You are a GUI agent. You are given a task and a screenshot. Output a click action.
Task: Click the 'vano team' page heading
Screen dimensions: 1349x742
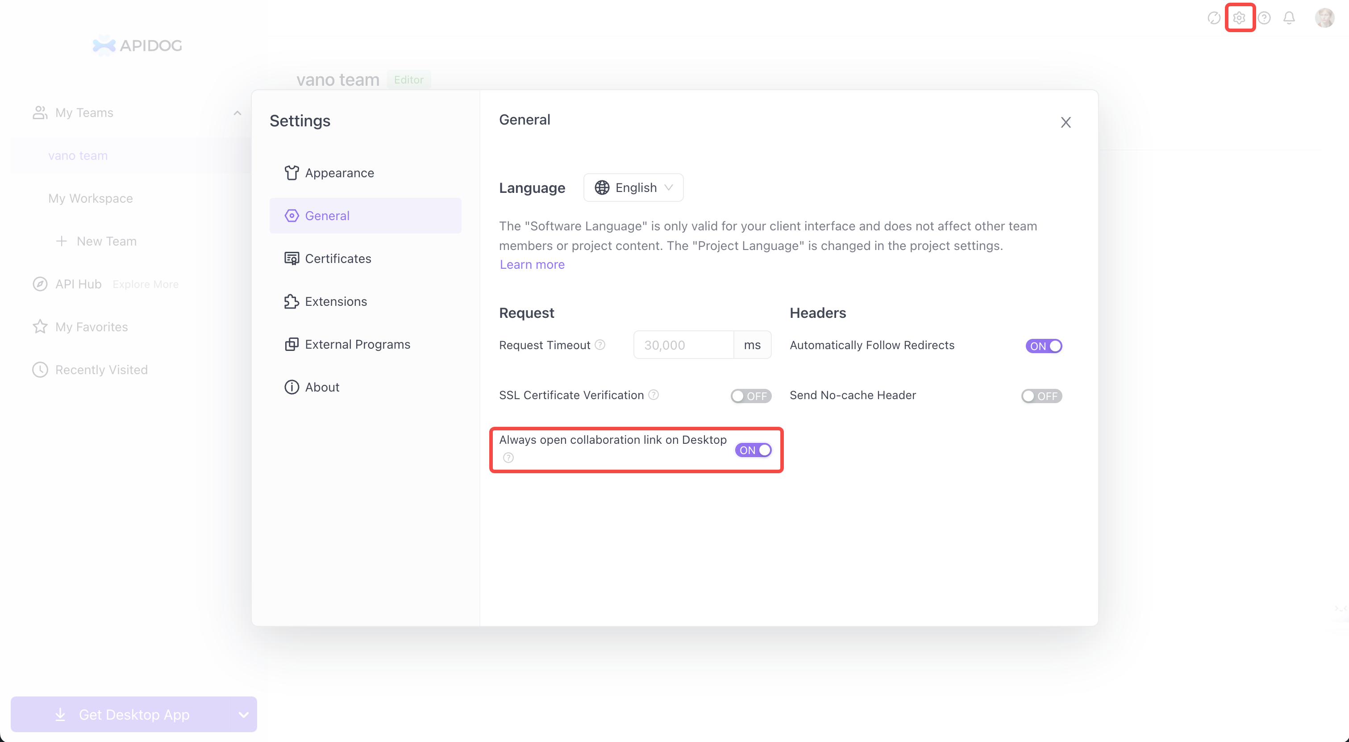tap(338, 79)
